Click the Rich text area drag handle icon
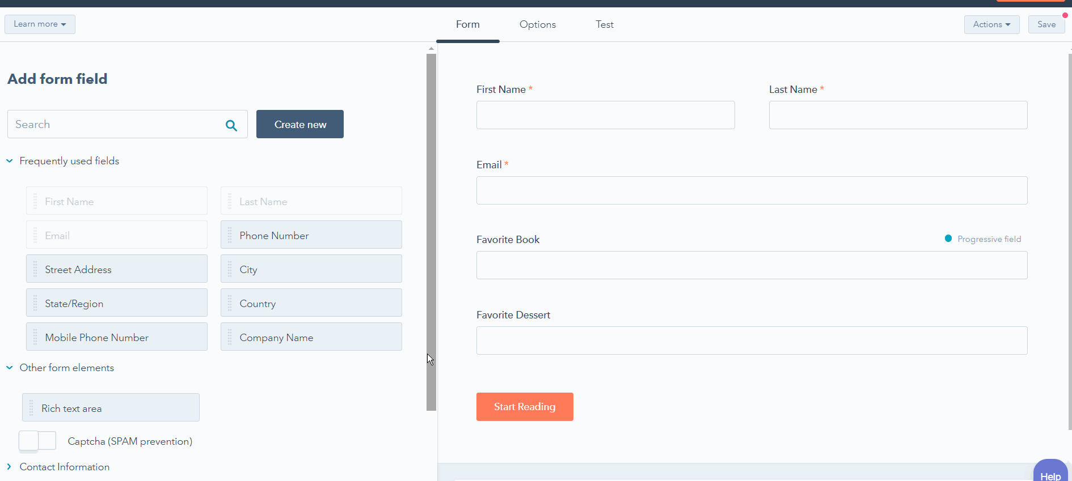The width and height of the screenshot is (1072, 481). click(31, 408)
